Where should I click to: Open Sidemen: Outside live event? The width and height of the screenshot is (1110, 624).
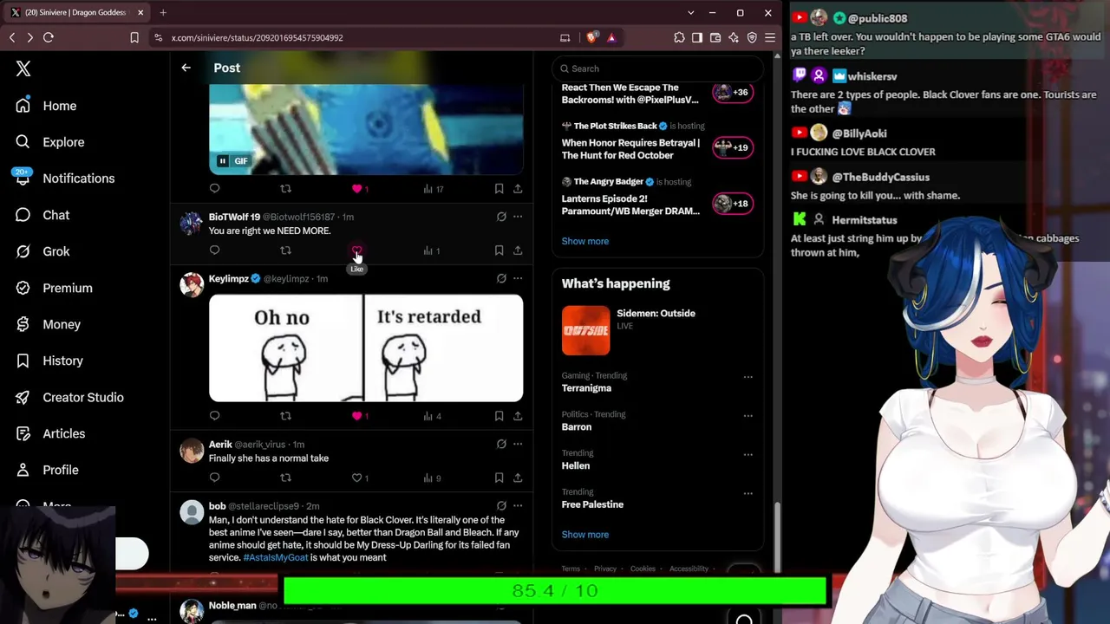658,330
